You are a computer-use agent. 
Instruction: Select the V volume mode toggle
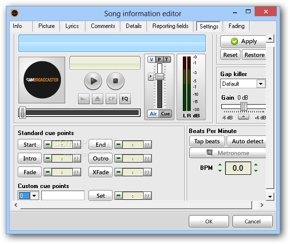coord(151,59)
